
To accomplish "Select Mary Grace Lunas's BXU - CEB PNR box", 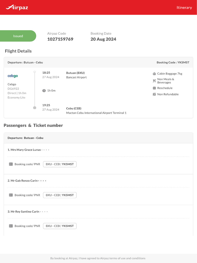I will coord(60,164).
